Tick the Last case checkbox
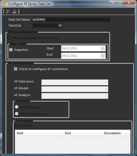 point(16,125)
